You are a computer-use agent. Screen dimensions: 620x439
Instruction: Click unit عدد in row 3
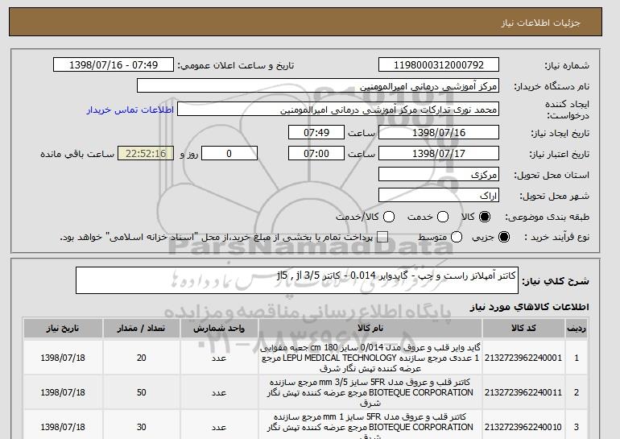click(x=219, y=427)
